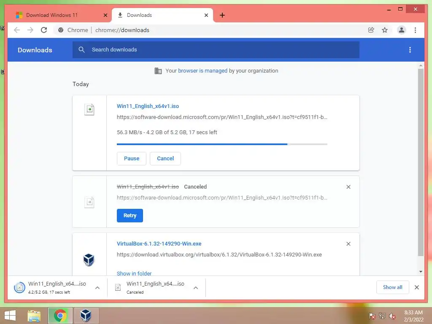
Task: Open VirtualBox from the taskbar
Action: coord(86,316)
